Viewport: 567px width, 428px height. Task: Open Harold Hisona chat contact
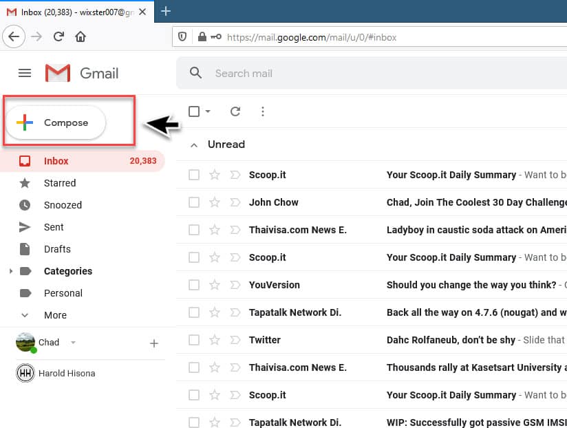point(67,373)
